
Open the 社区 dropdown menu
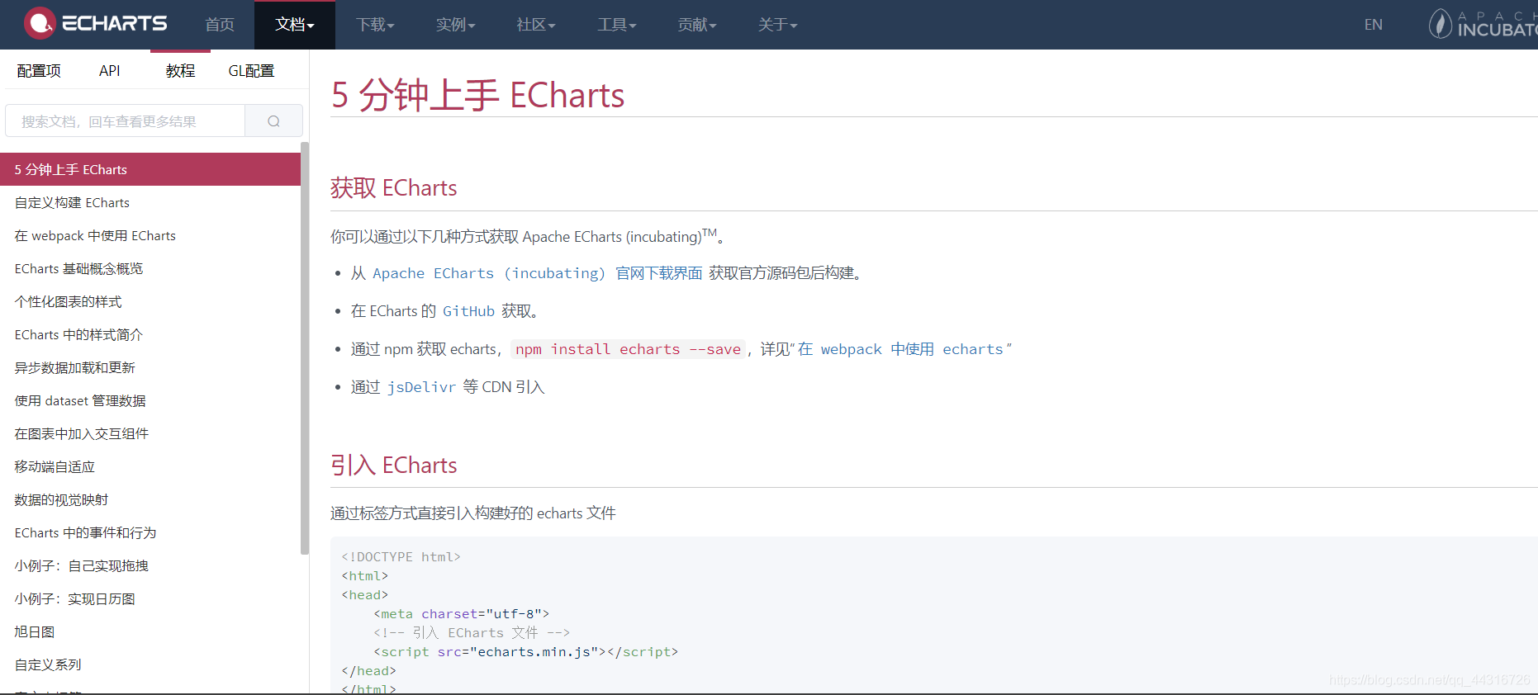click(x=536, y=25)
